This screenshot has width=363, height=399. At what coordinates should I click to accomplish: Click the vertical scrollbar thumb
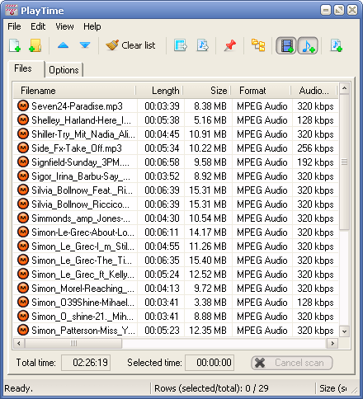[344, 162]
